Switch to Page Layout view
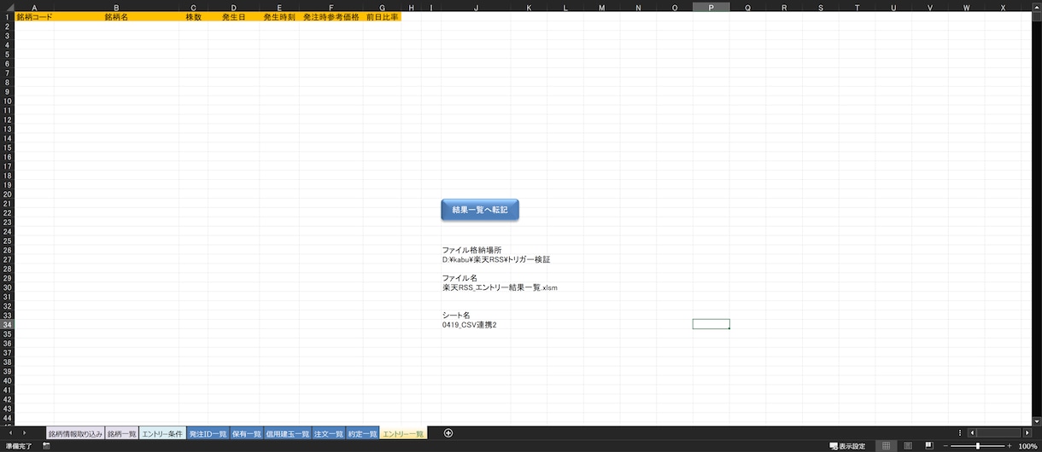Image resolution: width=1042 pixels, height=452 pixels. pyautogui.click(x=908, y=446)
